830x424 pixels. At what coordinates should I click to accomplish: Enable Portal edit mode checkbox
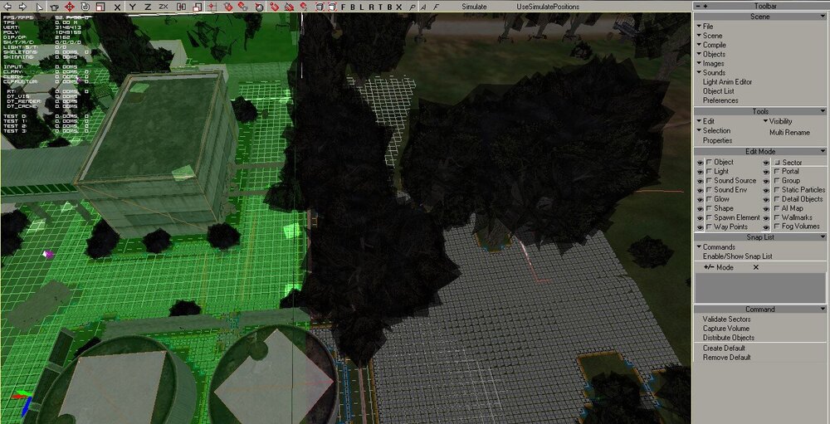(x=777, y=172)
